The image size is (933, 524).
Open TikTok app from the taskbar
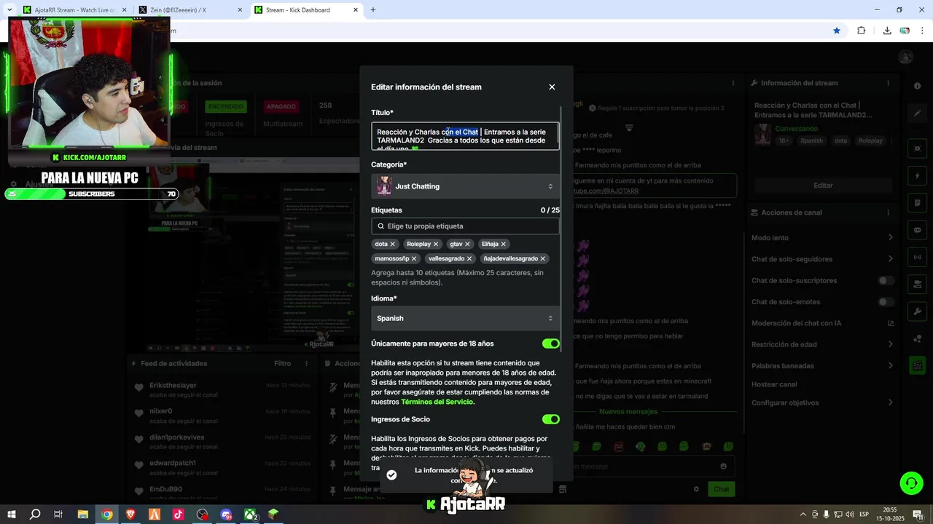tap(178, 515)
